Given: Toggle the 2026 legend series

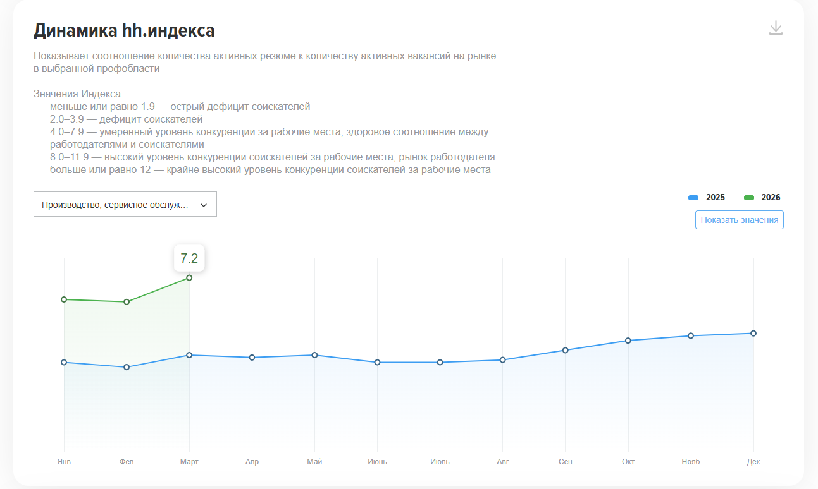Looking at the screenshot, I should [x=762, y=198].
